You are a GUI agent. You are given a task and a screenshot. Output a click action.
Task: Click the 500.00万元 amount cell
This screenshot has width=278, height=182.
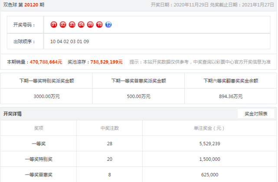click(139, 96)
